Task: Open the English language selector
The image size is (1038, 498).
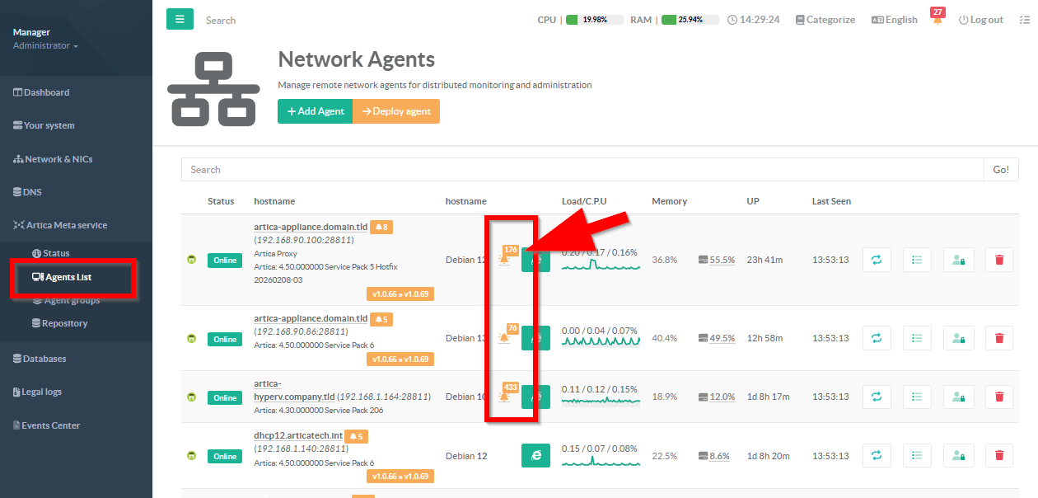Action: (x=895, y=20)
